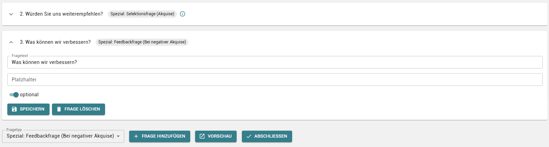
Task: Expand question 2 with its chevron
Action: click(11, 14)
